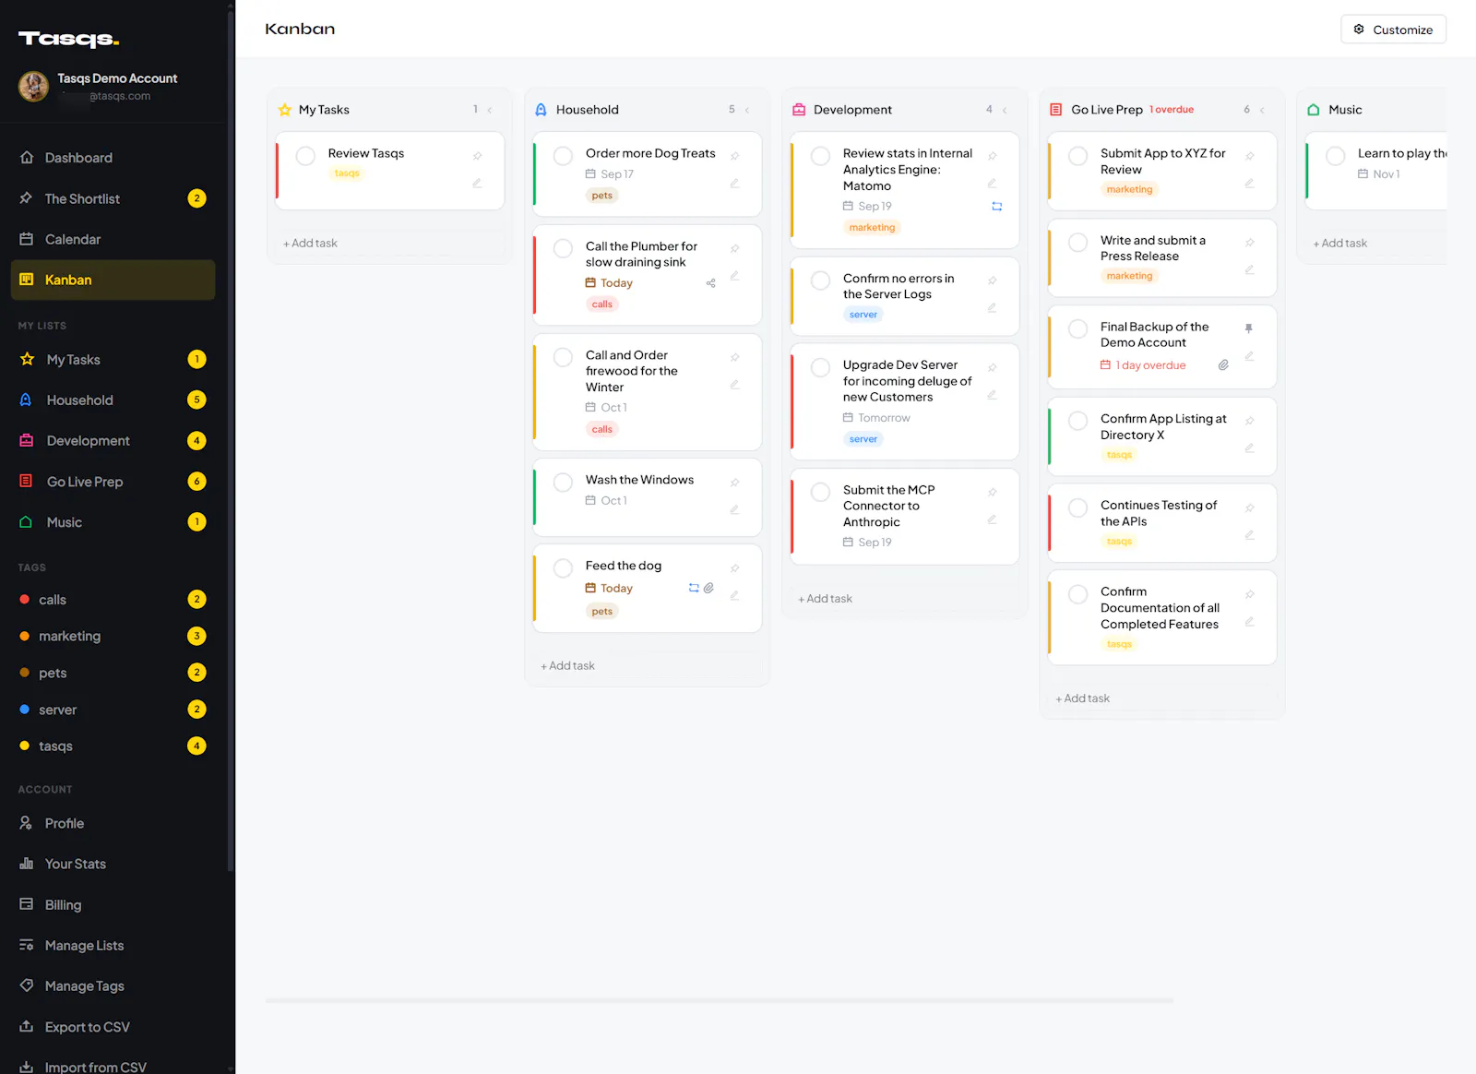Click the Customize button
Image resolution: width=1476 pixels, height=1074 pixels.
(1393, 30)
